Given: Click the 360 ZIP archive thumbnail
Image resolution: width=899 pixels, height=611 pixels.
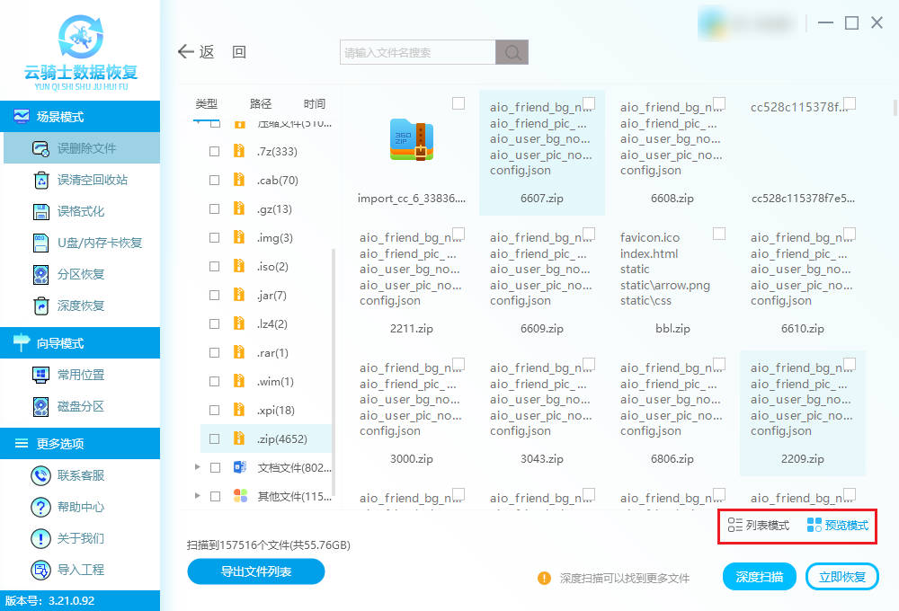Looking at the screenshot, I should (411, 139).
